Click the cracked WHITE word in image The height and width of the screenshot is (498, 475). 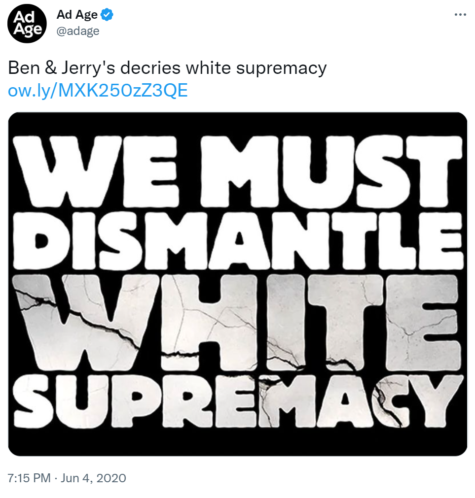237,323
